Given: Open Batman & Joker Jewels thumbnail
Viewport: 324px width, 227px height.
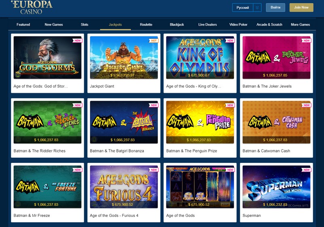Looking at the screenshot, I should [x=277, y=58].
